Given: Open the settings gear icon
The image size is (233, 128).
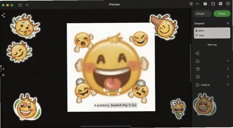Looking at the screenshot, I should (228, 4).
